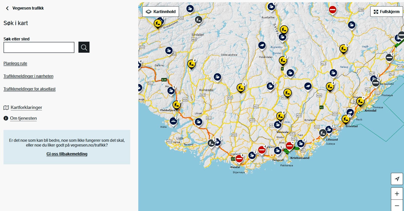The height and width of the screenshot is (211, 404).
Task: Open Kartforklaringer map legend
Action: coord(26,107)
